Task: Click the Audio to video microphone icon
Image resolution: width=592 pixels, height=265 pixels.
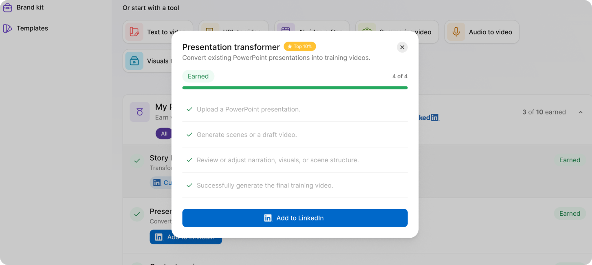Action: [456, 32]
